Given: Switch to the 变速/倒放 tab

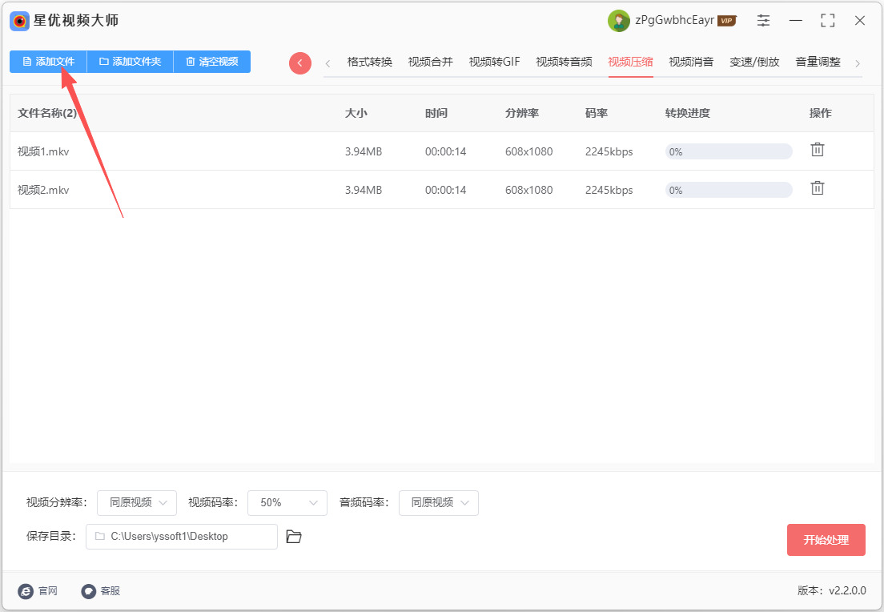Looking at the screenshot, I should 754,62.
